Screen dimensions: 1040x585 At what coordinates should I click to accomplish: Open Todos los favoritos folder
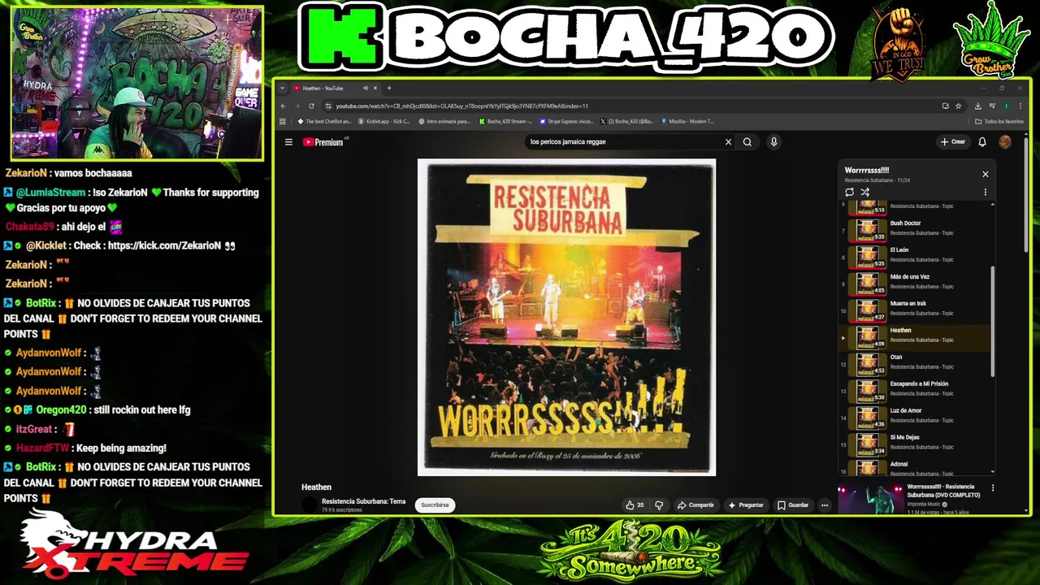coord(999,122)
